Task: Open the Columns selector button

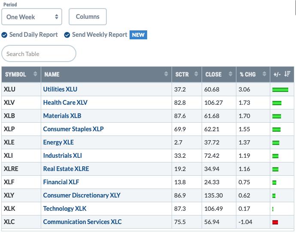Action: [x=88, y=17]
